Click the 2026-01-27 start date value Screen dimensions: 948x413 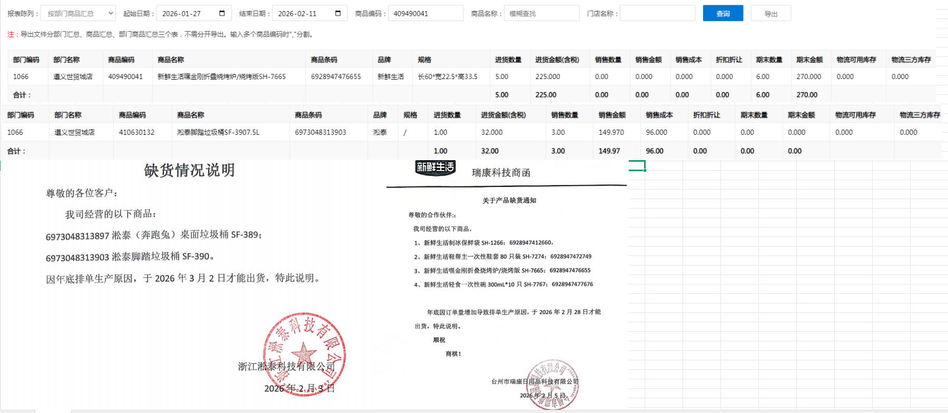point(182,14)
